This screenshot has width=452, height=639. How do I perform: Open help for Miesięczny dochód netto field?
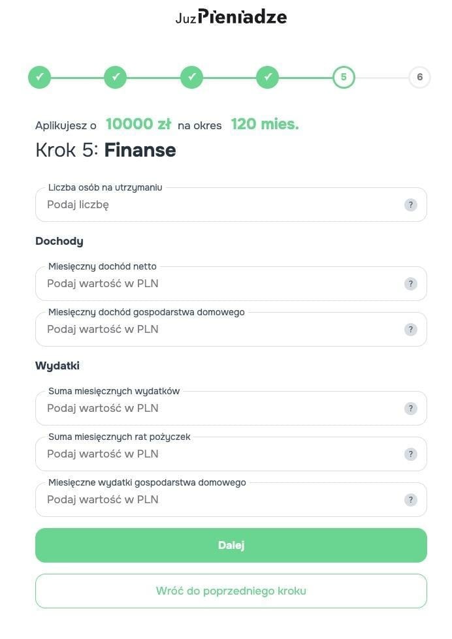[x=410, y=283]
